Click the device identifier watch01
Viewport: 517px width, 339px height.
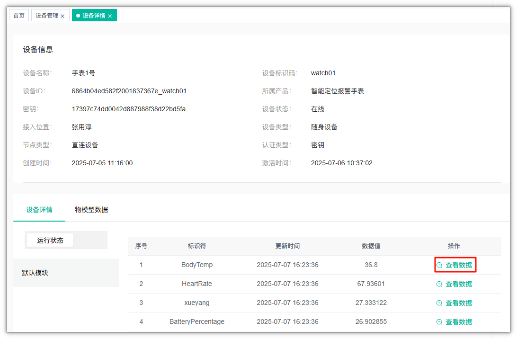pyautogui.click(x=323, y=73)
